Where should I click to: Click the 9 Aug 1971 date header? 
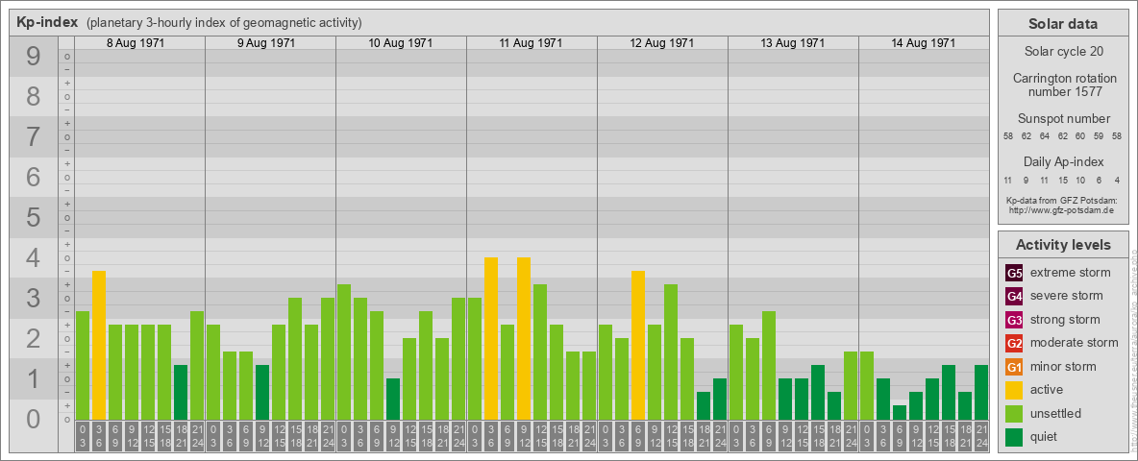point(266,43)
